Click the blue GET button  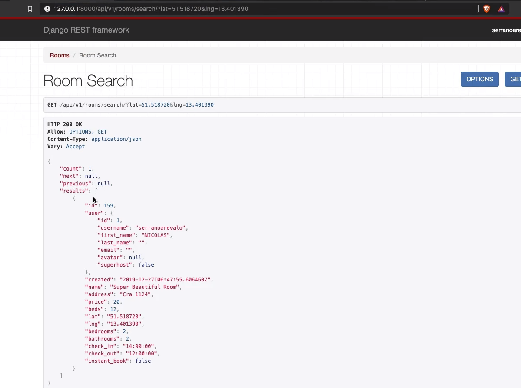point(514,79)
